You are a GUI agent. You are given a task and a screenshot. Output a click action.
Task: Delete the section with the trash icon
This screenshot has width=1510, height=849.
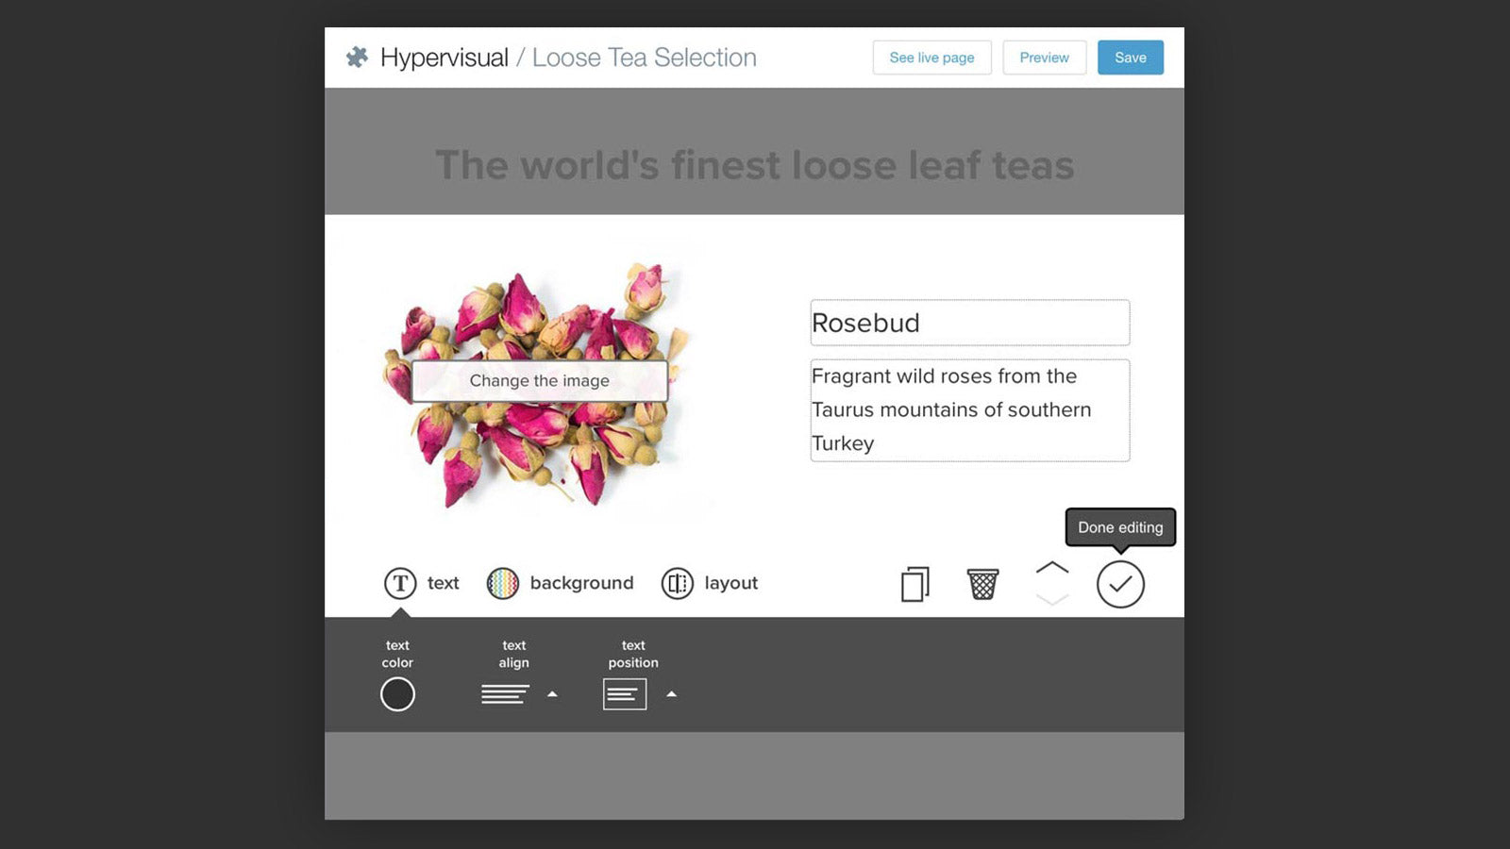pyautogui.click(x=981, y=583)
